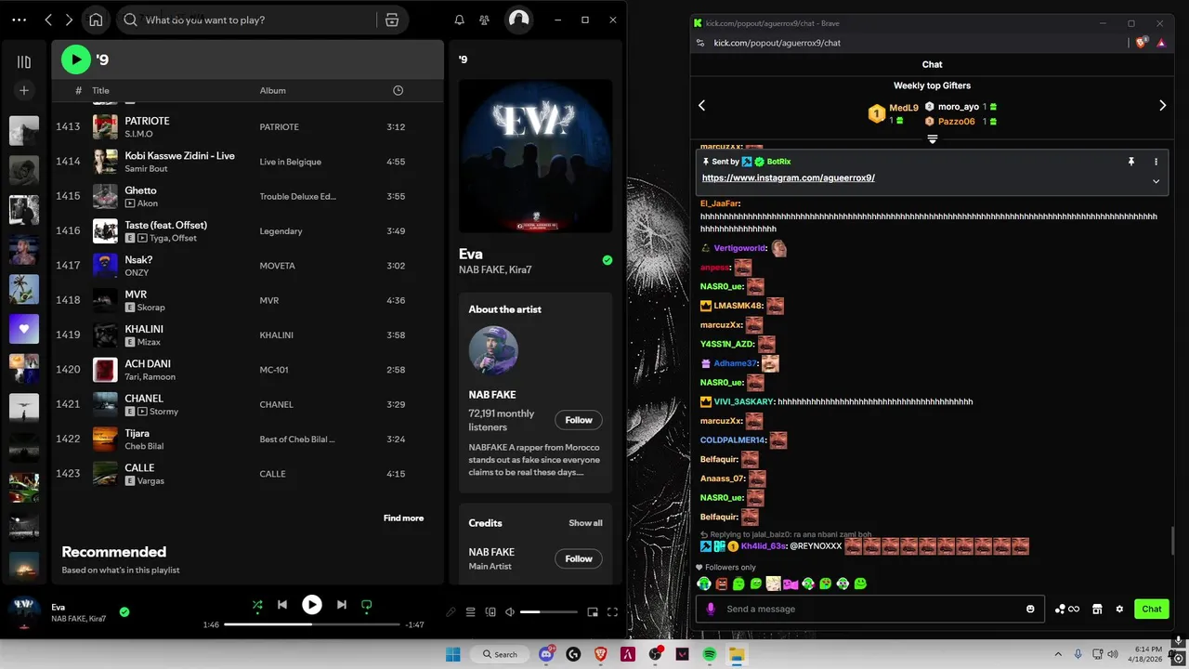Collapse gifters leaderboard with chevron below
This screenshot has height=669, width=1189.
(933, 139)
